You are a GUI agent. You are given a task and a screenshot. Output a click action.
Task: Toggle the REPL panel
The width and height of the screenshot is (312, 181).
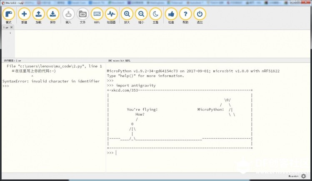pyautogui.click(x=97, y=16)
